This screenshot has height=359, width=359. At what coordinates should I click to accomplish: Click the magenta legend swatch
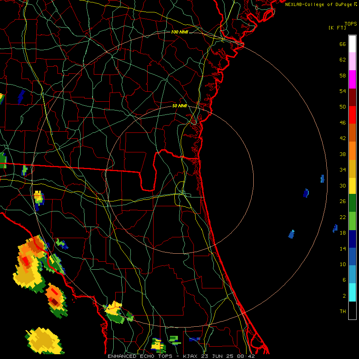[352, 79]
